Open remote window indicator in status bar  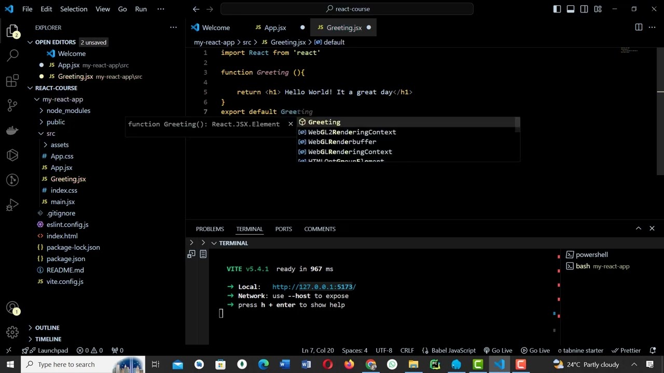8,350
